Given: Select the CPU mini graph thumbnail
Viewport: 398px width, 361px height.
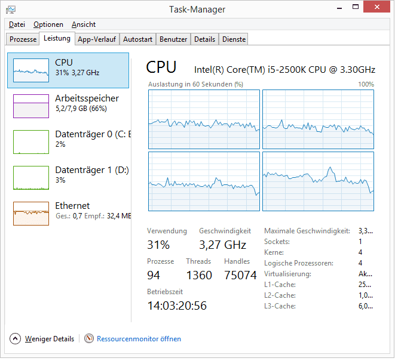Looking at the screenshot, I should 31,70.
